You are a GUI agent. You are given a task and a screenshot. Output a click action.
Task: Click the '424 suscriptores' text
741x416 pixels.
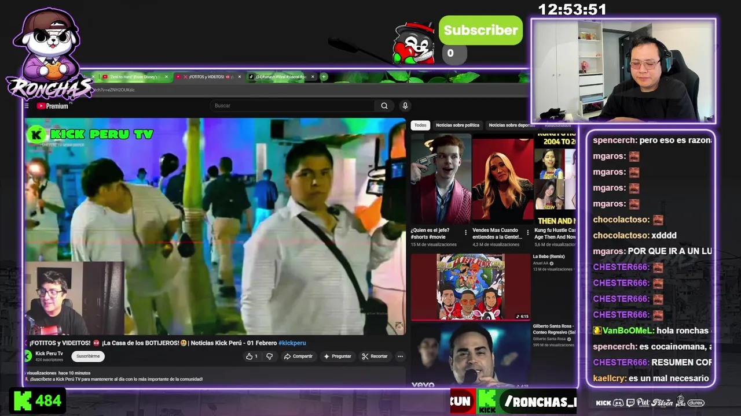click(49, 360)
